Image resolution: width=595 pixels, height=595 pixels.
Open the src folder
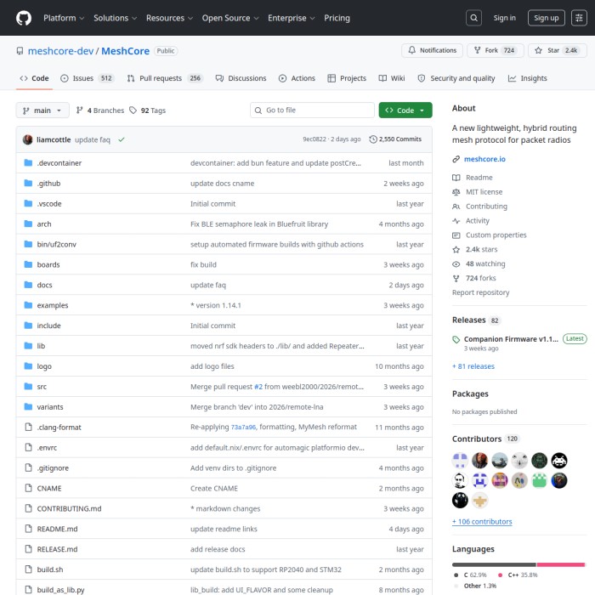[42, 387]
